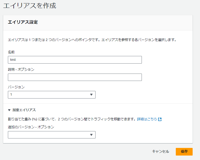Click the 名前 input field containing test
200x160 pixels.
click(75, 60)
